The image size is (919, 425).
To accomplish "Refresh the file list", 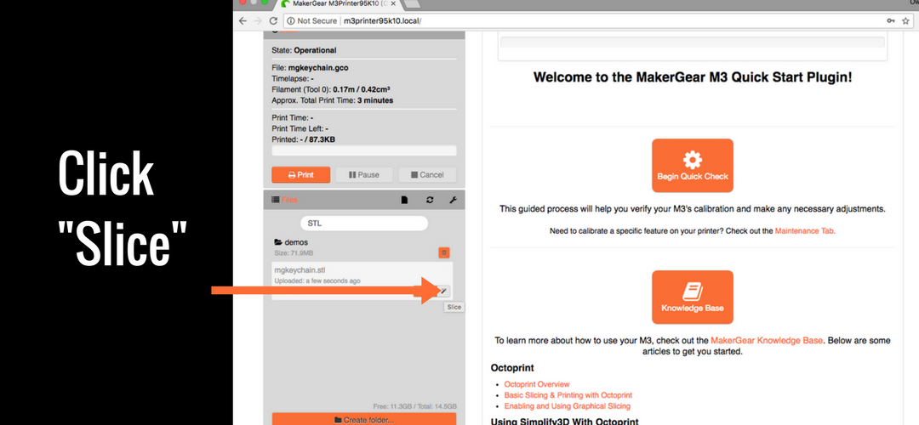I will (x=430, y=200).
